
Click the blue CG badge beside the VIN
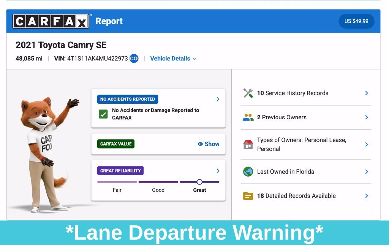click(134, 58)
